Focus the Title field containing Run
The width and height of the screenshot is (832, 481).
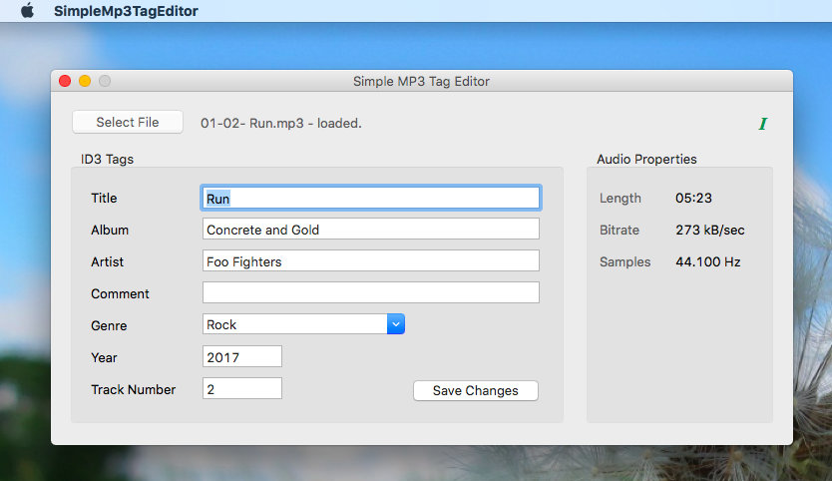click(x=371, y=198)
